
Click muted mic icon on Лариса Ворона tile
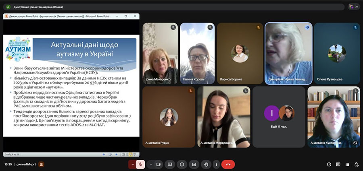pyautogui.click(x=259, y=27)
